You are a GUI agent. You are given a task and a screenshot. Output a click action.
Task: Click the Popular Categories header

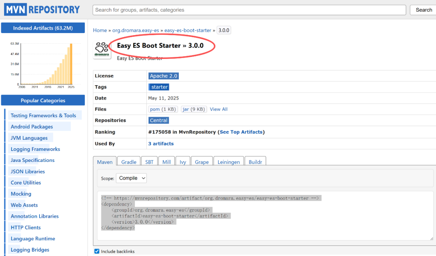pyautogui.click(x=43, y=100)
